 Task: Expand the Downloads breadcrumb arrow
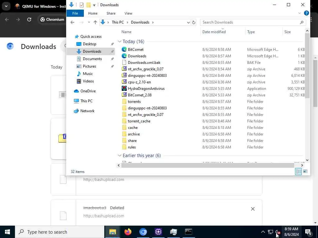tap(153, 22)
